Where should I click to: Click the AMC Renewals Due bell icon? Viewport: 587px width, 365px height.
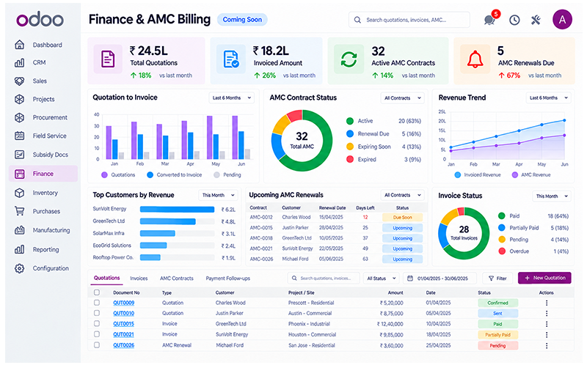pyautogui.click(x=475, y=59)
